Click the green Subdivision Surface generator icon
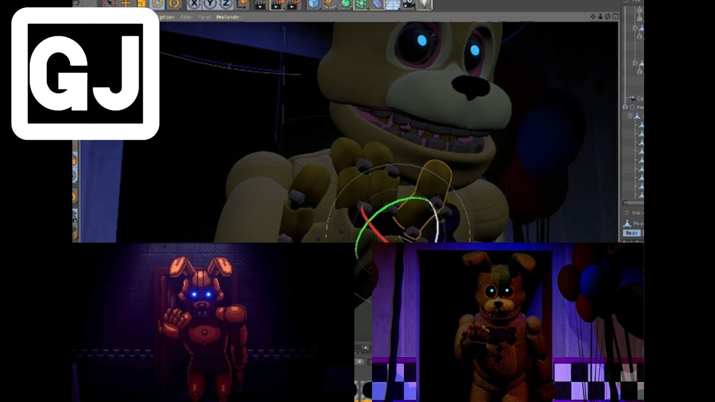 (346, 4)
